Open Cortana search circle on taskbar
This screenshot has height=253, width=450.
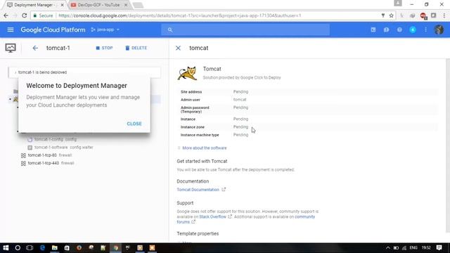[x=18, y=248]
